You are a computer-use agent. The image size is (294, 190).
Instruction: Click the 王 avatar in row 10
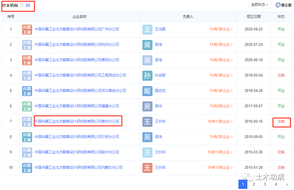(147, 168)
